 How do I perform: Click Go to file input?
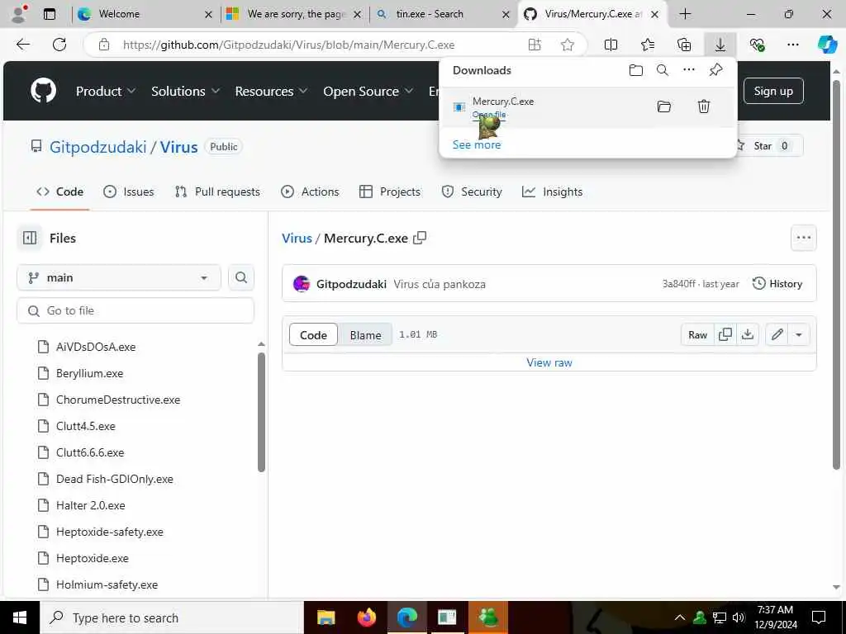pos(135,310)
